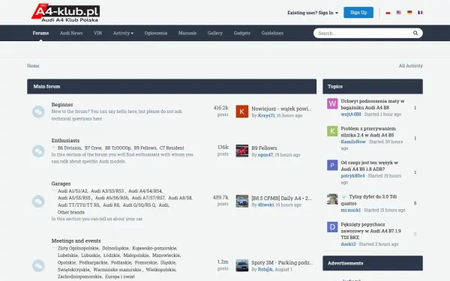Viewport: 450px width, 281px height.
Task: Open the B6 Division subforum
Action: (x=70, y=148)
